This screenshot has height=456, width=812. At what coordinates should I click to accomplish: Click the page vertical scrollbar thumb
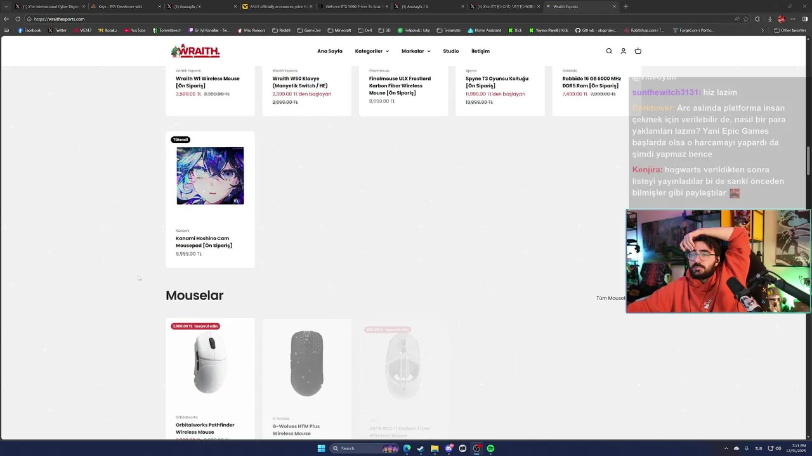[808, 161]
